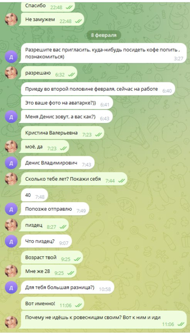190x333 pixels.
Task: Select the 'Сколько тебе лет? Покажи себя' message
Action: tap(73, 179)
